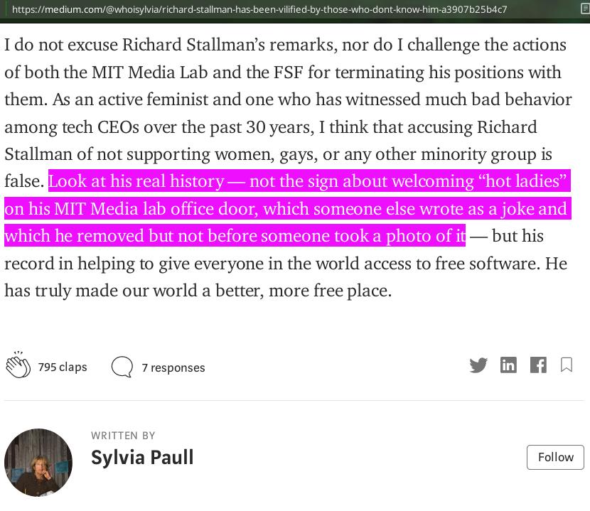Click the pink highlighted passage about "hot ladies"
Image resolution: width=590 pixels, height=511 pixels.
tap(288, 208)
